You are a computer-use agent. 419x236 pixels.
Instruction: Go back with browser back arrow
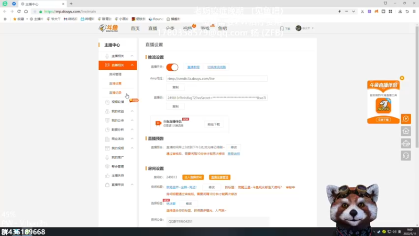click(x=5, y=12)
